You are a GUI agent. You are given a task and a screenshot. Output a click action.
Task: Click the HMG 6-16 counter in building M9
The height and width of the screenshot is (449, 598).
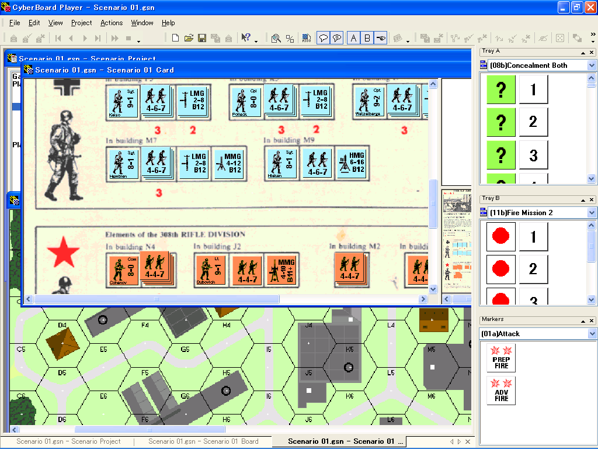coord(352,164)
